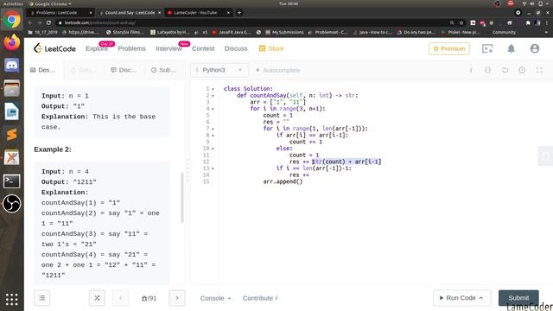The height and width of the screenshot is (311, 553).
Task: Collapse code fold at line 2
Action: point(213,96)
